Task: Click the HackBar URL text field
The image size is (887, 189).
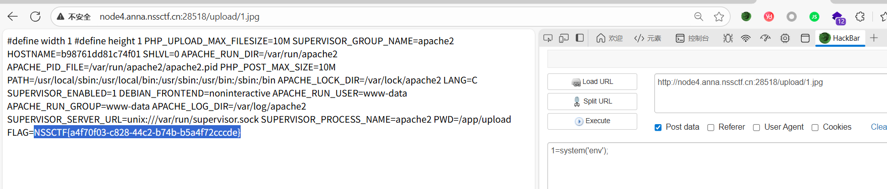Action: [x=770, y=93]
